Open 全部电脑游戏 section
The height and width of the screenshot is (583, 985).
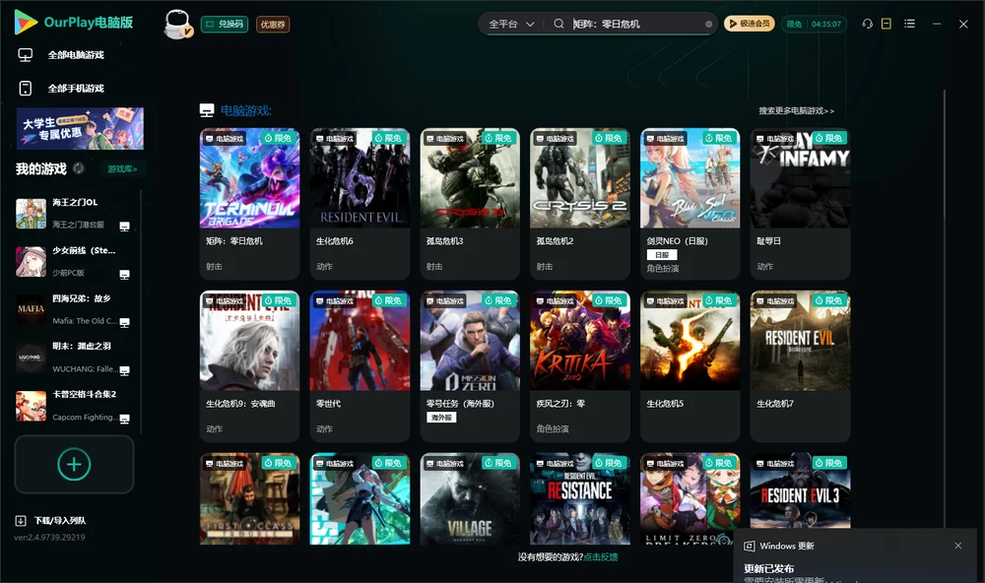76,55
